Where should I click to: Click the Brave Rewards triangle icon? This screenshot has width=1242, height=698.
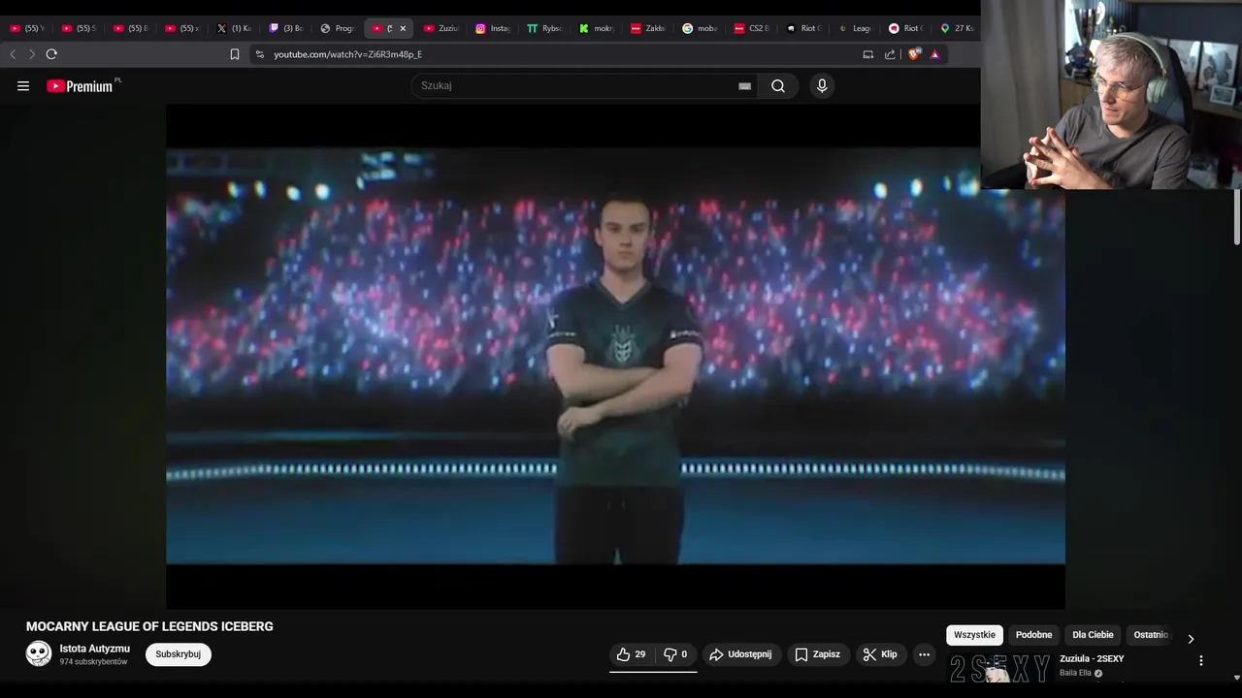click(x=934, y=54)
